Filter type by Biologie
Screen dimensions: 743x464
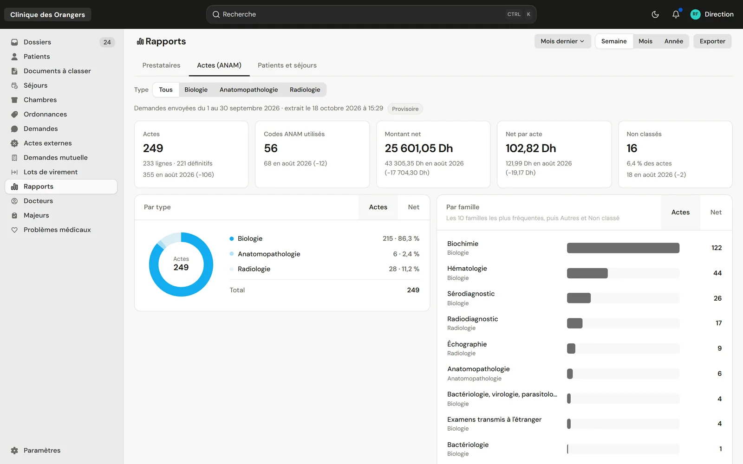[x=196, y=90]
